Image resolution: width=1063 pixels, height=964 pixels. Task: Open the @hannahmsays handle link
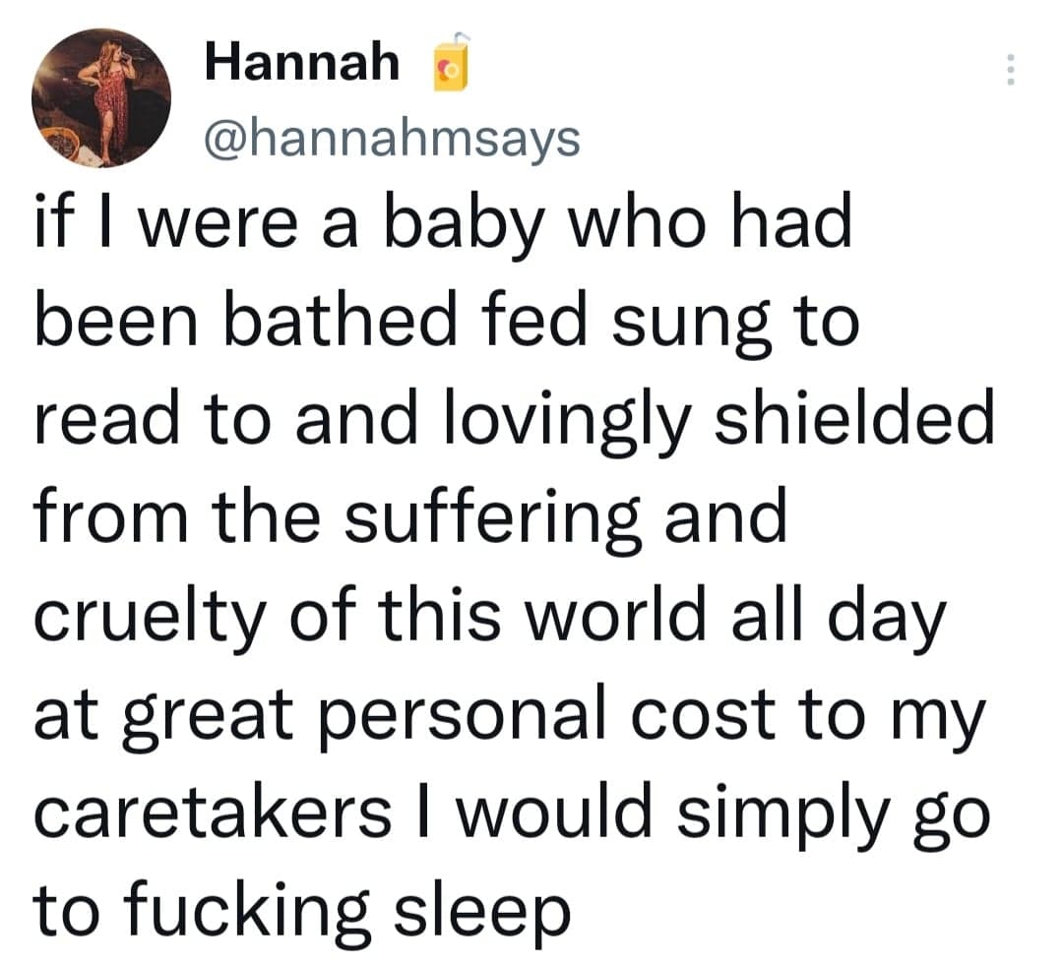pos(392,139)
